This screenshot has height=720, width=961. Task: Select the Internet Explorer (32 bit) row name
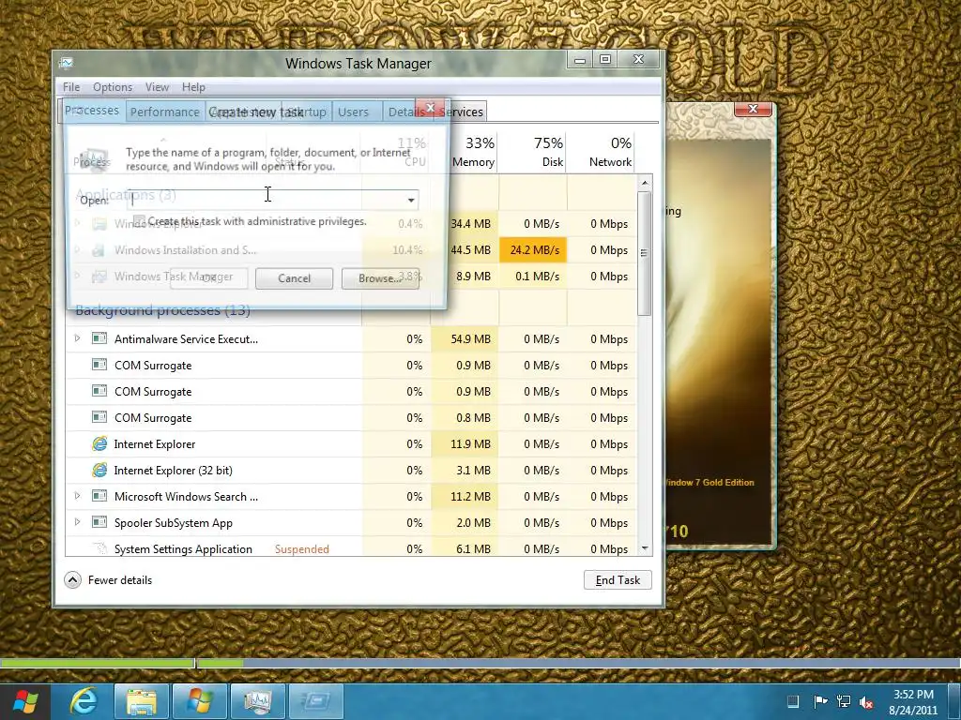point(174,471)
